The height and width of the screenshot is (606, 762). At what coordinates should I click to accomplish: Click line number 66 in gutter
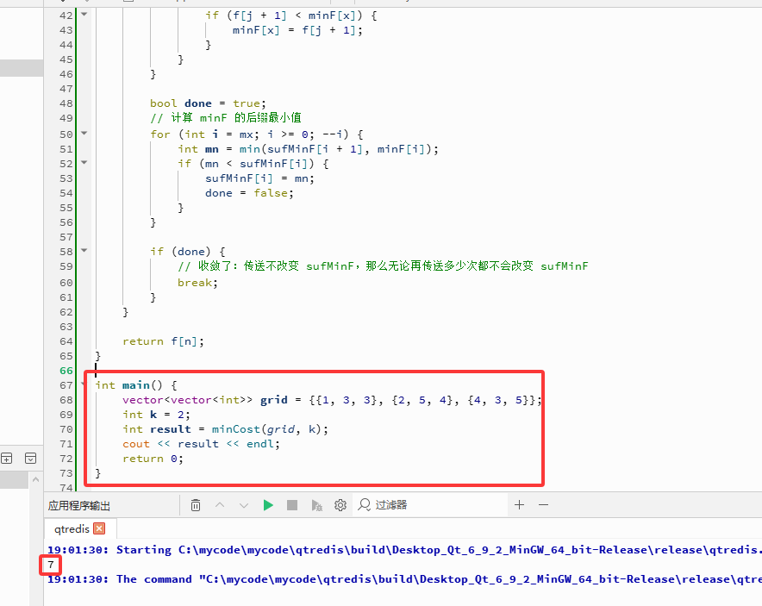coord(66,371)
